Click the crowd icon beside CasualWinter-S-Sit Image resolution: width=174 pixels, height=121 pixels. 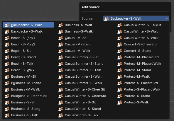coord(61,102)
